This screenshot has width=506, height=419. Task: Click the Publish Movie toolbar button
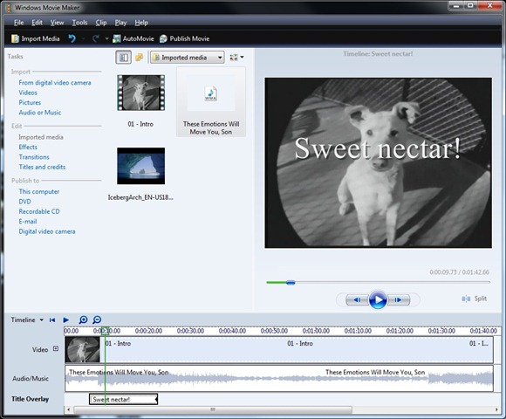point(185,38)
